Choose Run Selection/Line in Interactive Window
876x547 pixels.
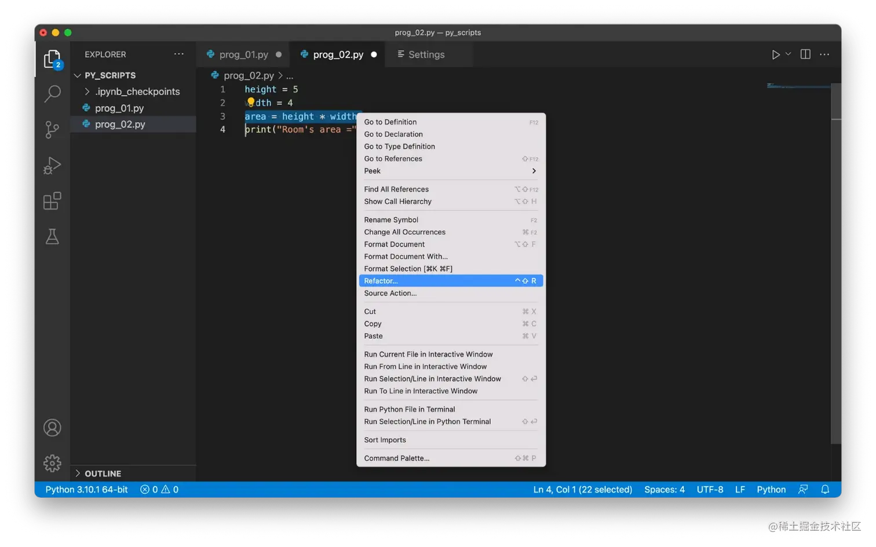[451, 379]
